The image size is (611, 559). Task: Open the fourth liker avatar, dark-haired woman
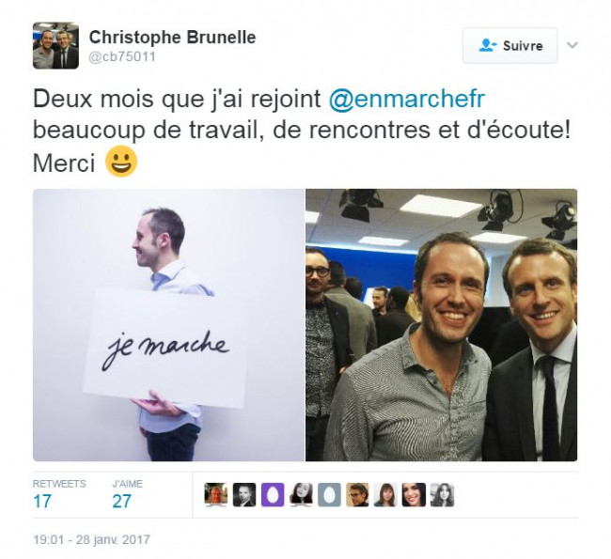point(301,495)
